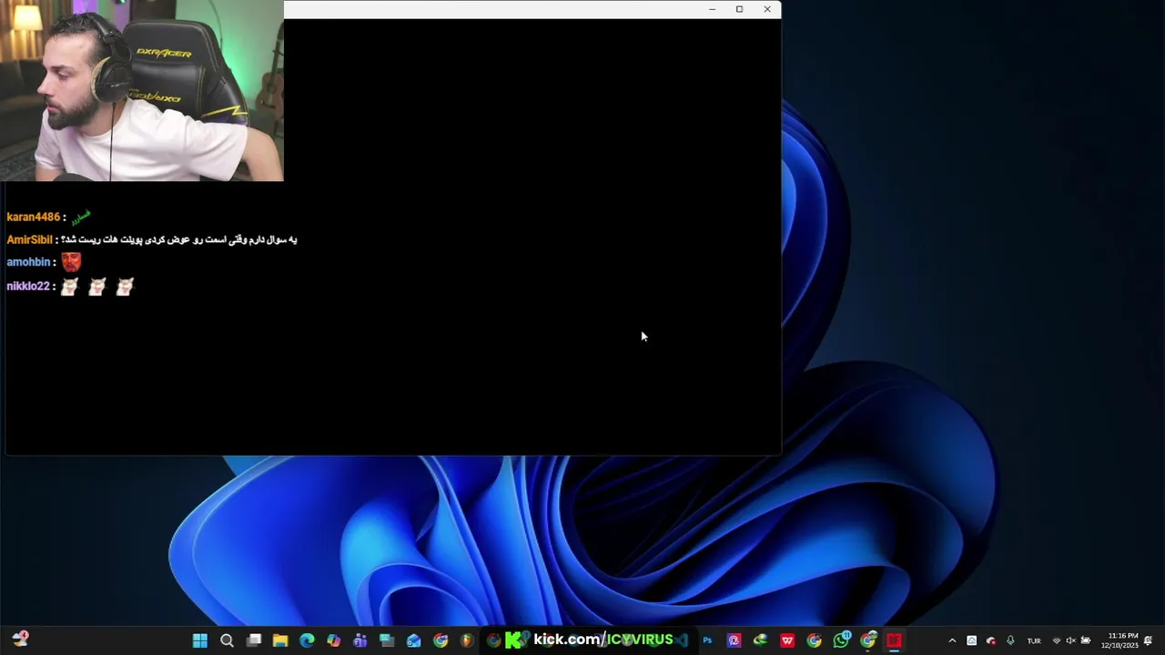Screen dimensions: 1165x655
Task: Click the microphone tray icon
Action: (1010, 640)
